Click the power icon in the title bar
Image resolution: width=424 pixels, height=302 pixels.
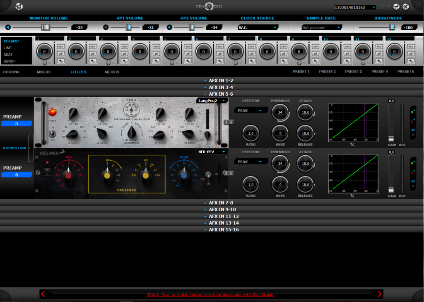[x=19, y=7]
